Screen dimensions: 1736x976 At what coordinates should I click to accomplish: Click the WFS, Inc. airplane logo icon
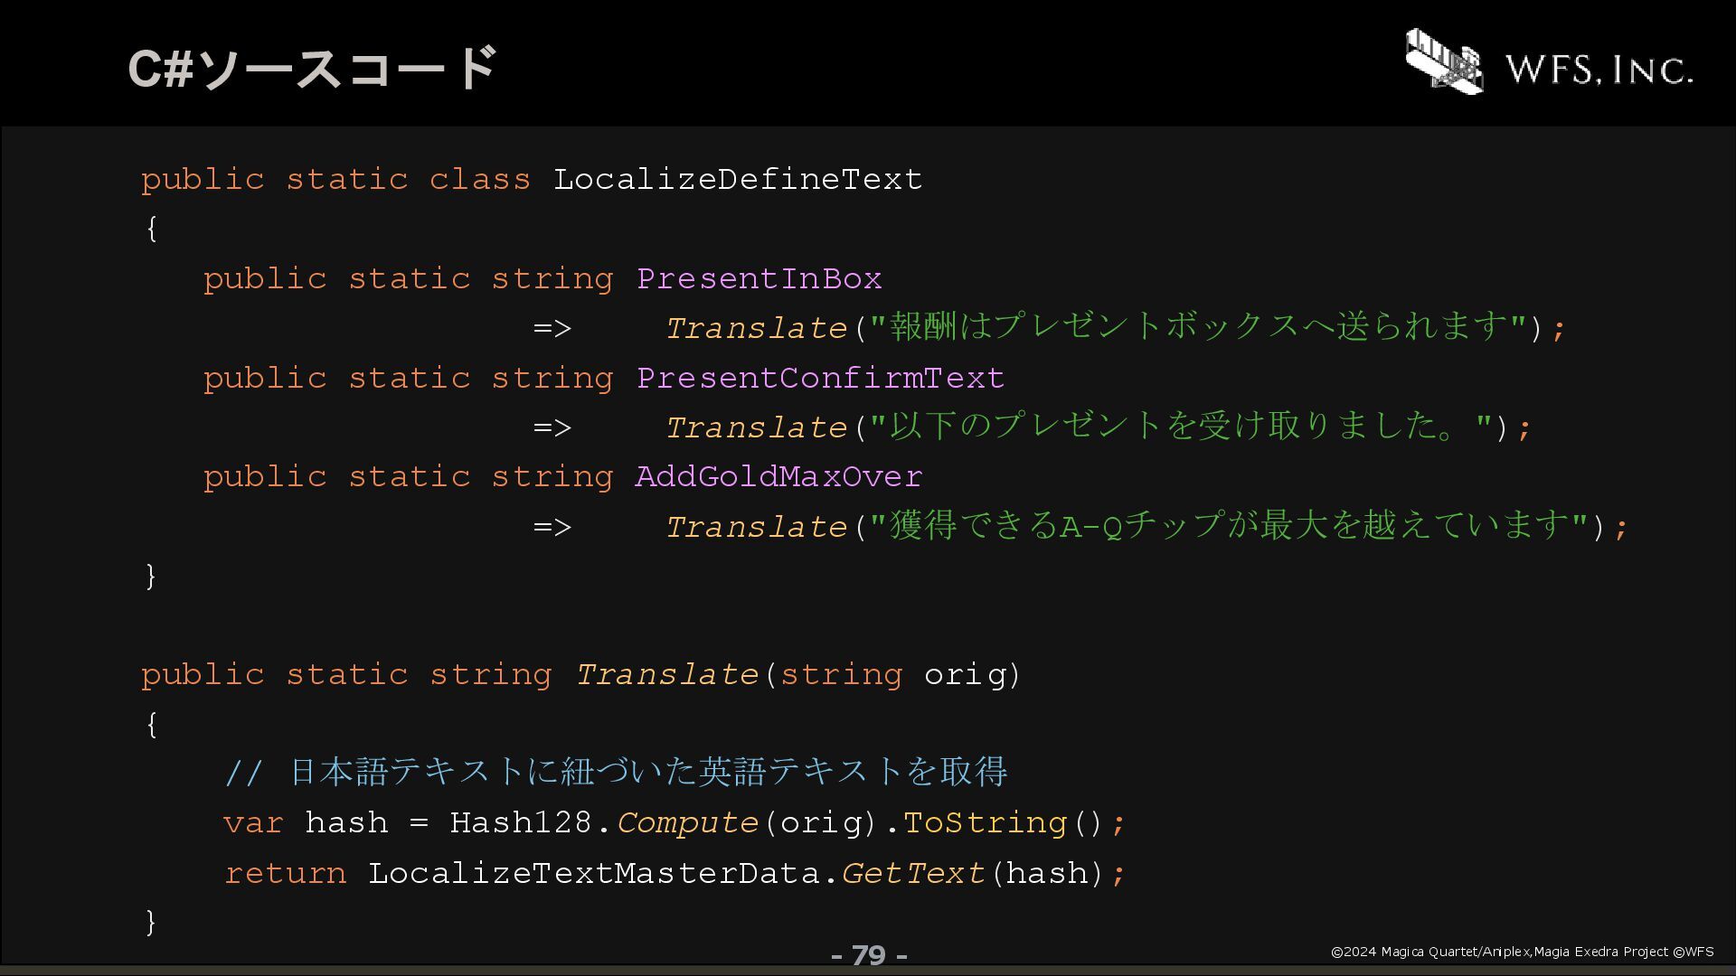[x=1444, y=61]
